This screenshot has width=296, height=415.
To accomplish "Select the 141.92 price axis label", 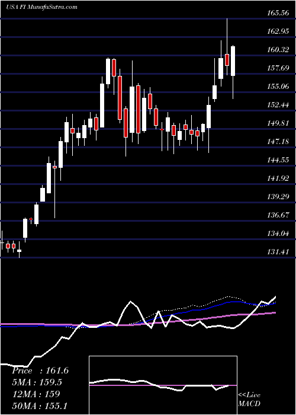I will pyautogui.click(x=278, y=178).
